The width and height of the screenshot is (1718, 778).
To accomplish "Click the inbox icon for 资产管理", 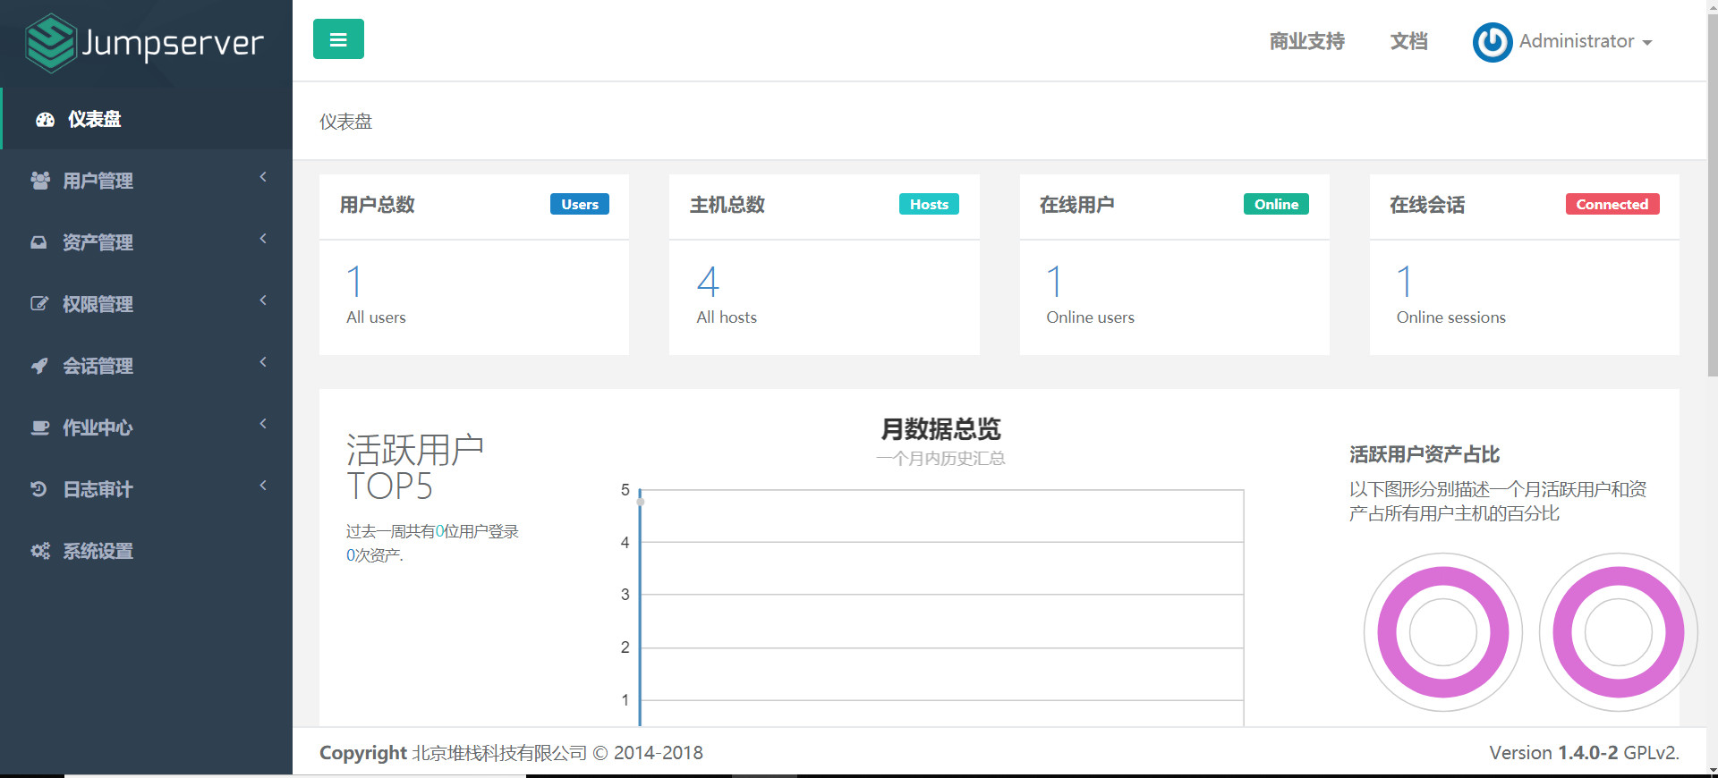I will point(39,242).
